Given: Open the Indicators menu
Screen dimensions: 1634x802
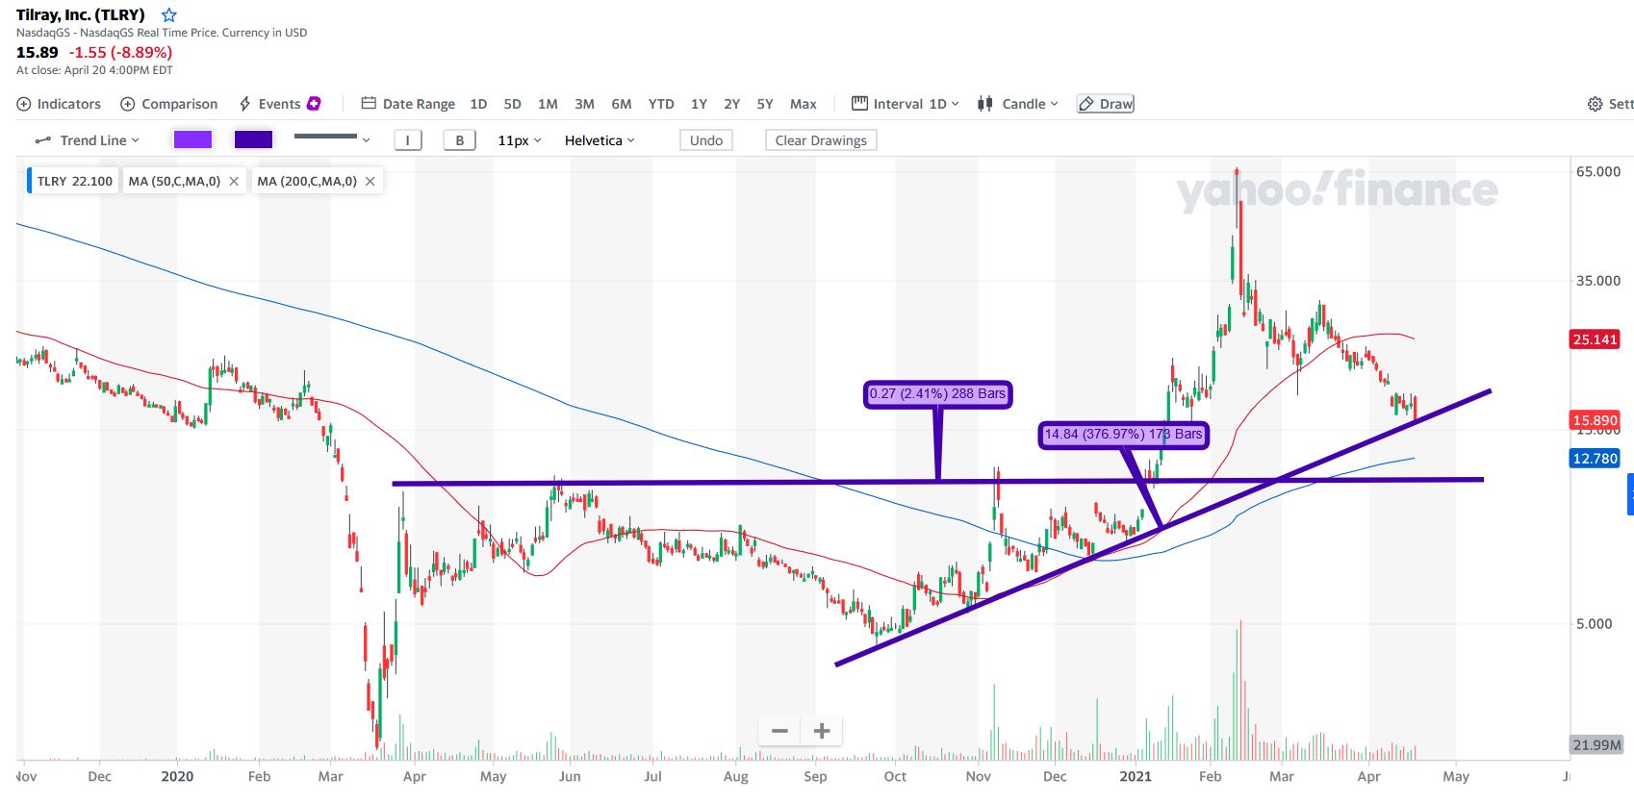Looking at the screenshot, I should click(x=59, y=104).
